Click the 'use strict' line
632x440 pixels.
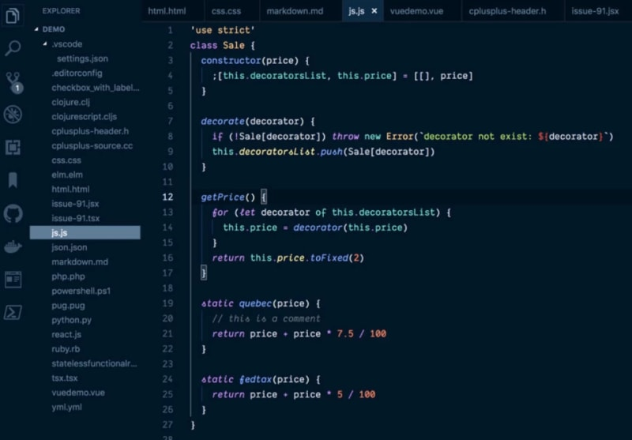tap(222, 30)
